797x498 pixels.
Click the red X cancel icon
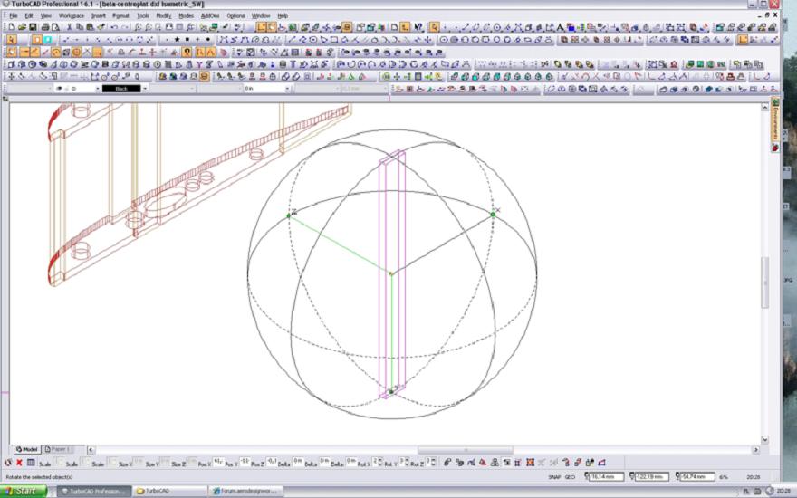pyautogui.click(x=19, y=463)
